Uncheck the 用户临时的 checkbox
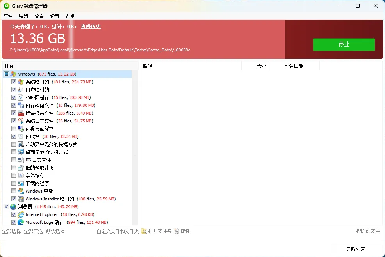This screenshot has width=385, height=257. (14, 90)
